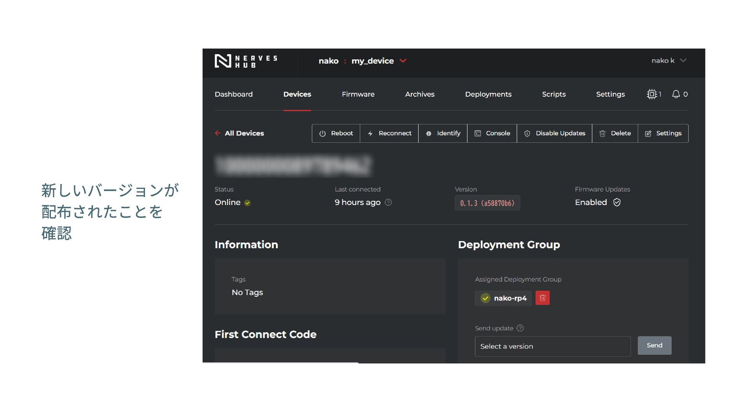Click the NervesHub logo
Image resolution: width=733 pixels, height=412 pixels.
click(x=245, y=61)
